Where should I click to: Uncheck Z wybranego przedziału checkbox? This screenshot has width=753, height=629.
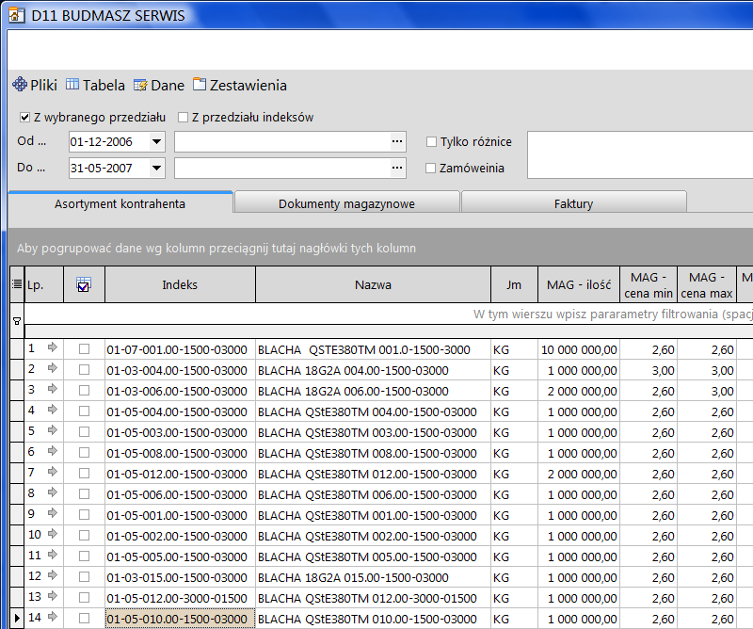pyautogui.click(x=25, y=118)
